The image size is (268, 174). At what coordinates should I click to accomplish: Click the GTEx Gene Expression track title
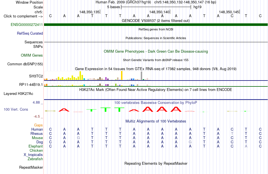point(156,69)
